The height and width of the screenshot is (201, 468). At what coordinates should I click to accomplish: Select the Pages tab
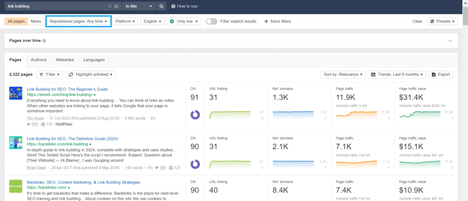coord(16,60)
